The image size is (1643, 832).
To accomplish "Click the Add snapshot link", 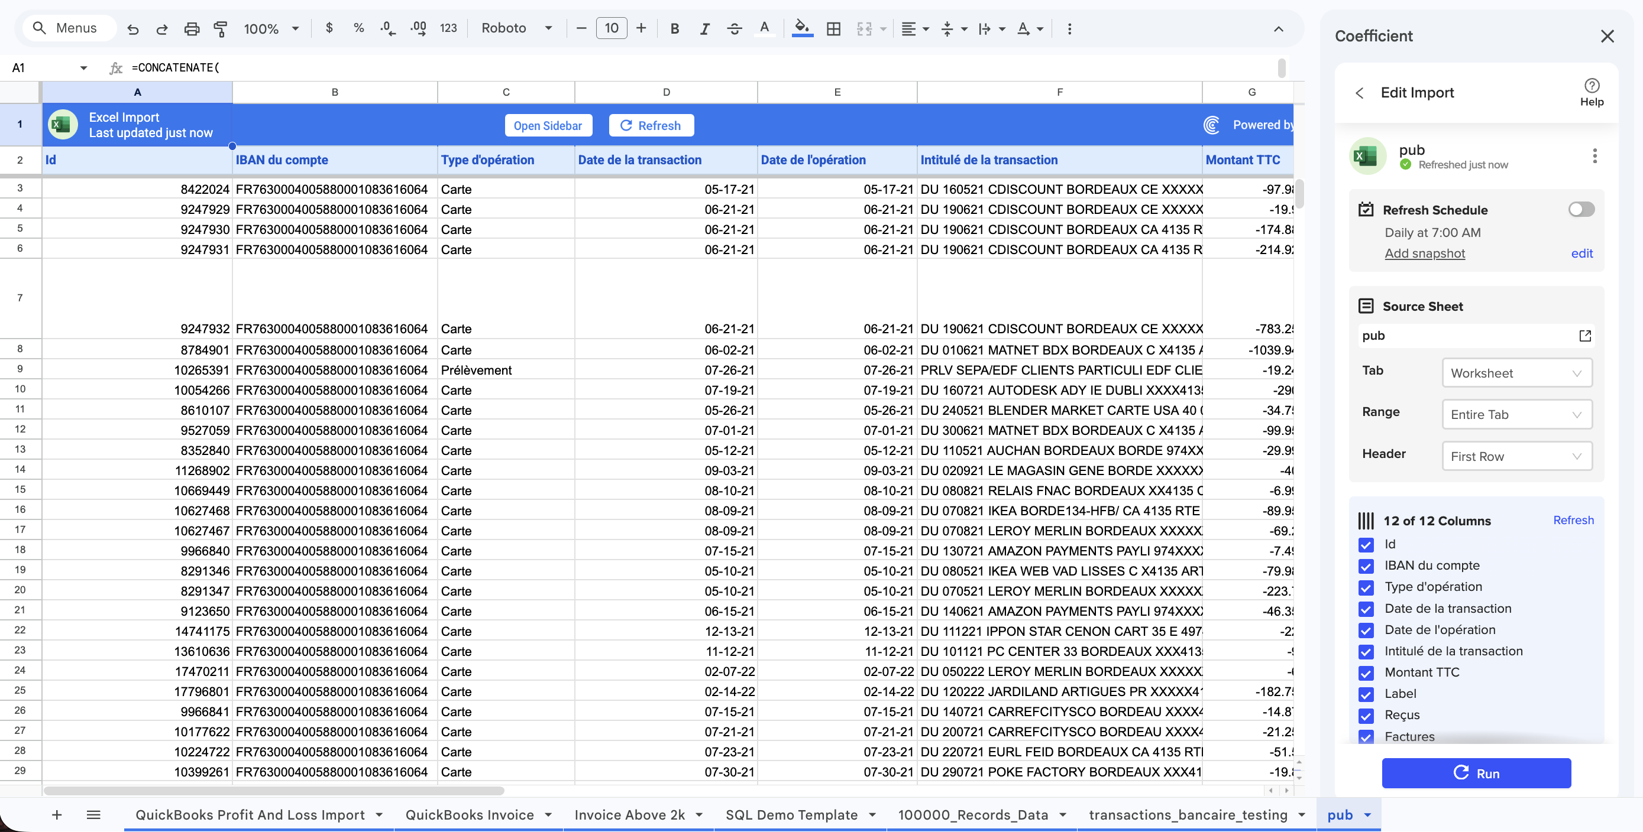I will [1424, 253].
